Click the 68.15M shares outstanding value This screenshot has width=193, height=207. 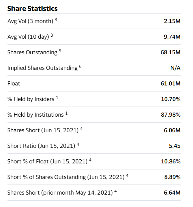tap(171, 53)
